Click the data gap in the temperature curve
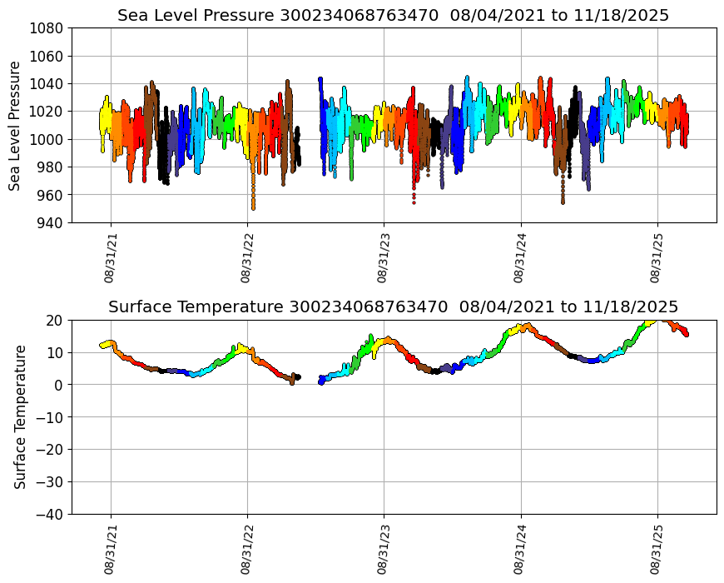 pyautogui.click(x=310, y=379)
